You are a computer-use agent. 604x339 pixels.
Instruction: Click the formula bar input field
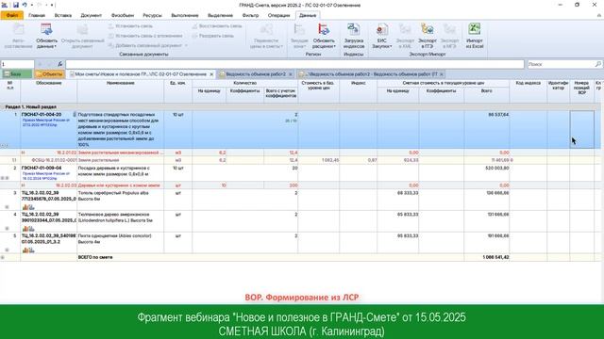[x=294, y=64]
